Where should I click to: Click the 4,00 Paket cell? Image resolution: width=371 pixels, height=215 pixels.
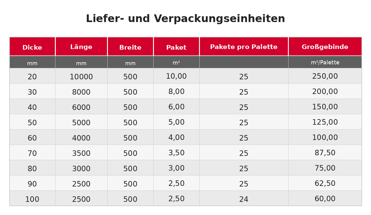(x=176, y=138)
